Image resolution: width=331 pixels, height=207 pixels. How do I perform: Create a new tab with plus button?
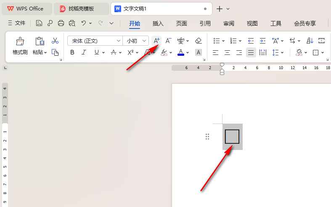220,9
